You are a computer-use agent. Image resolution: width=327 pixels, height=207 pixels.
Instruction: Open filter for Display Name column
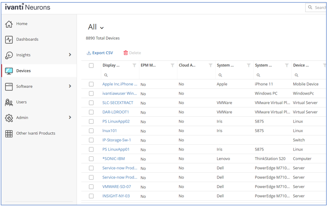[x=134, y=65]
